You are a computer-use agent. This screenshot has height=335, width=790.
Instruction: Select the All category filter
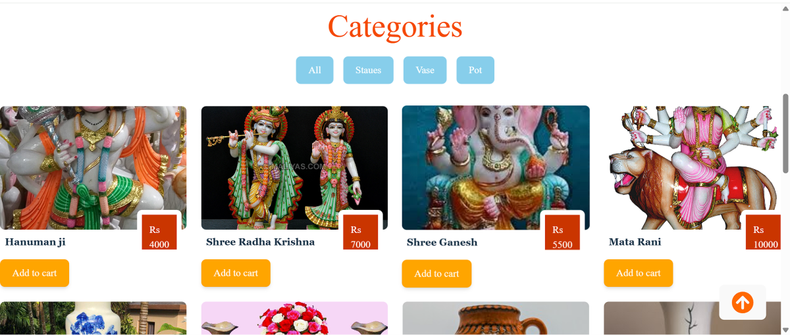(315, 70)
